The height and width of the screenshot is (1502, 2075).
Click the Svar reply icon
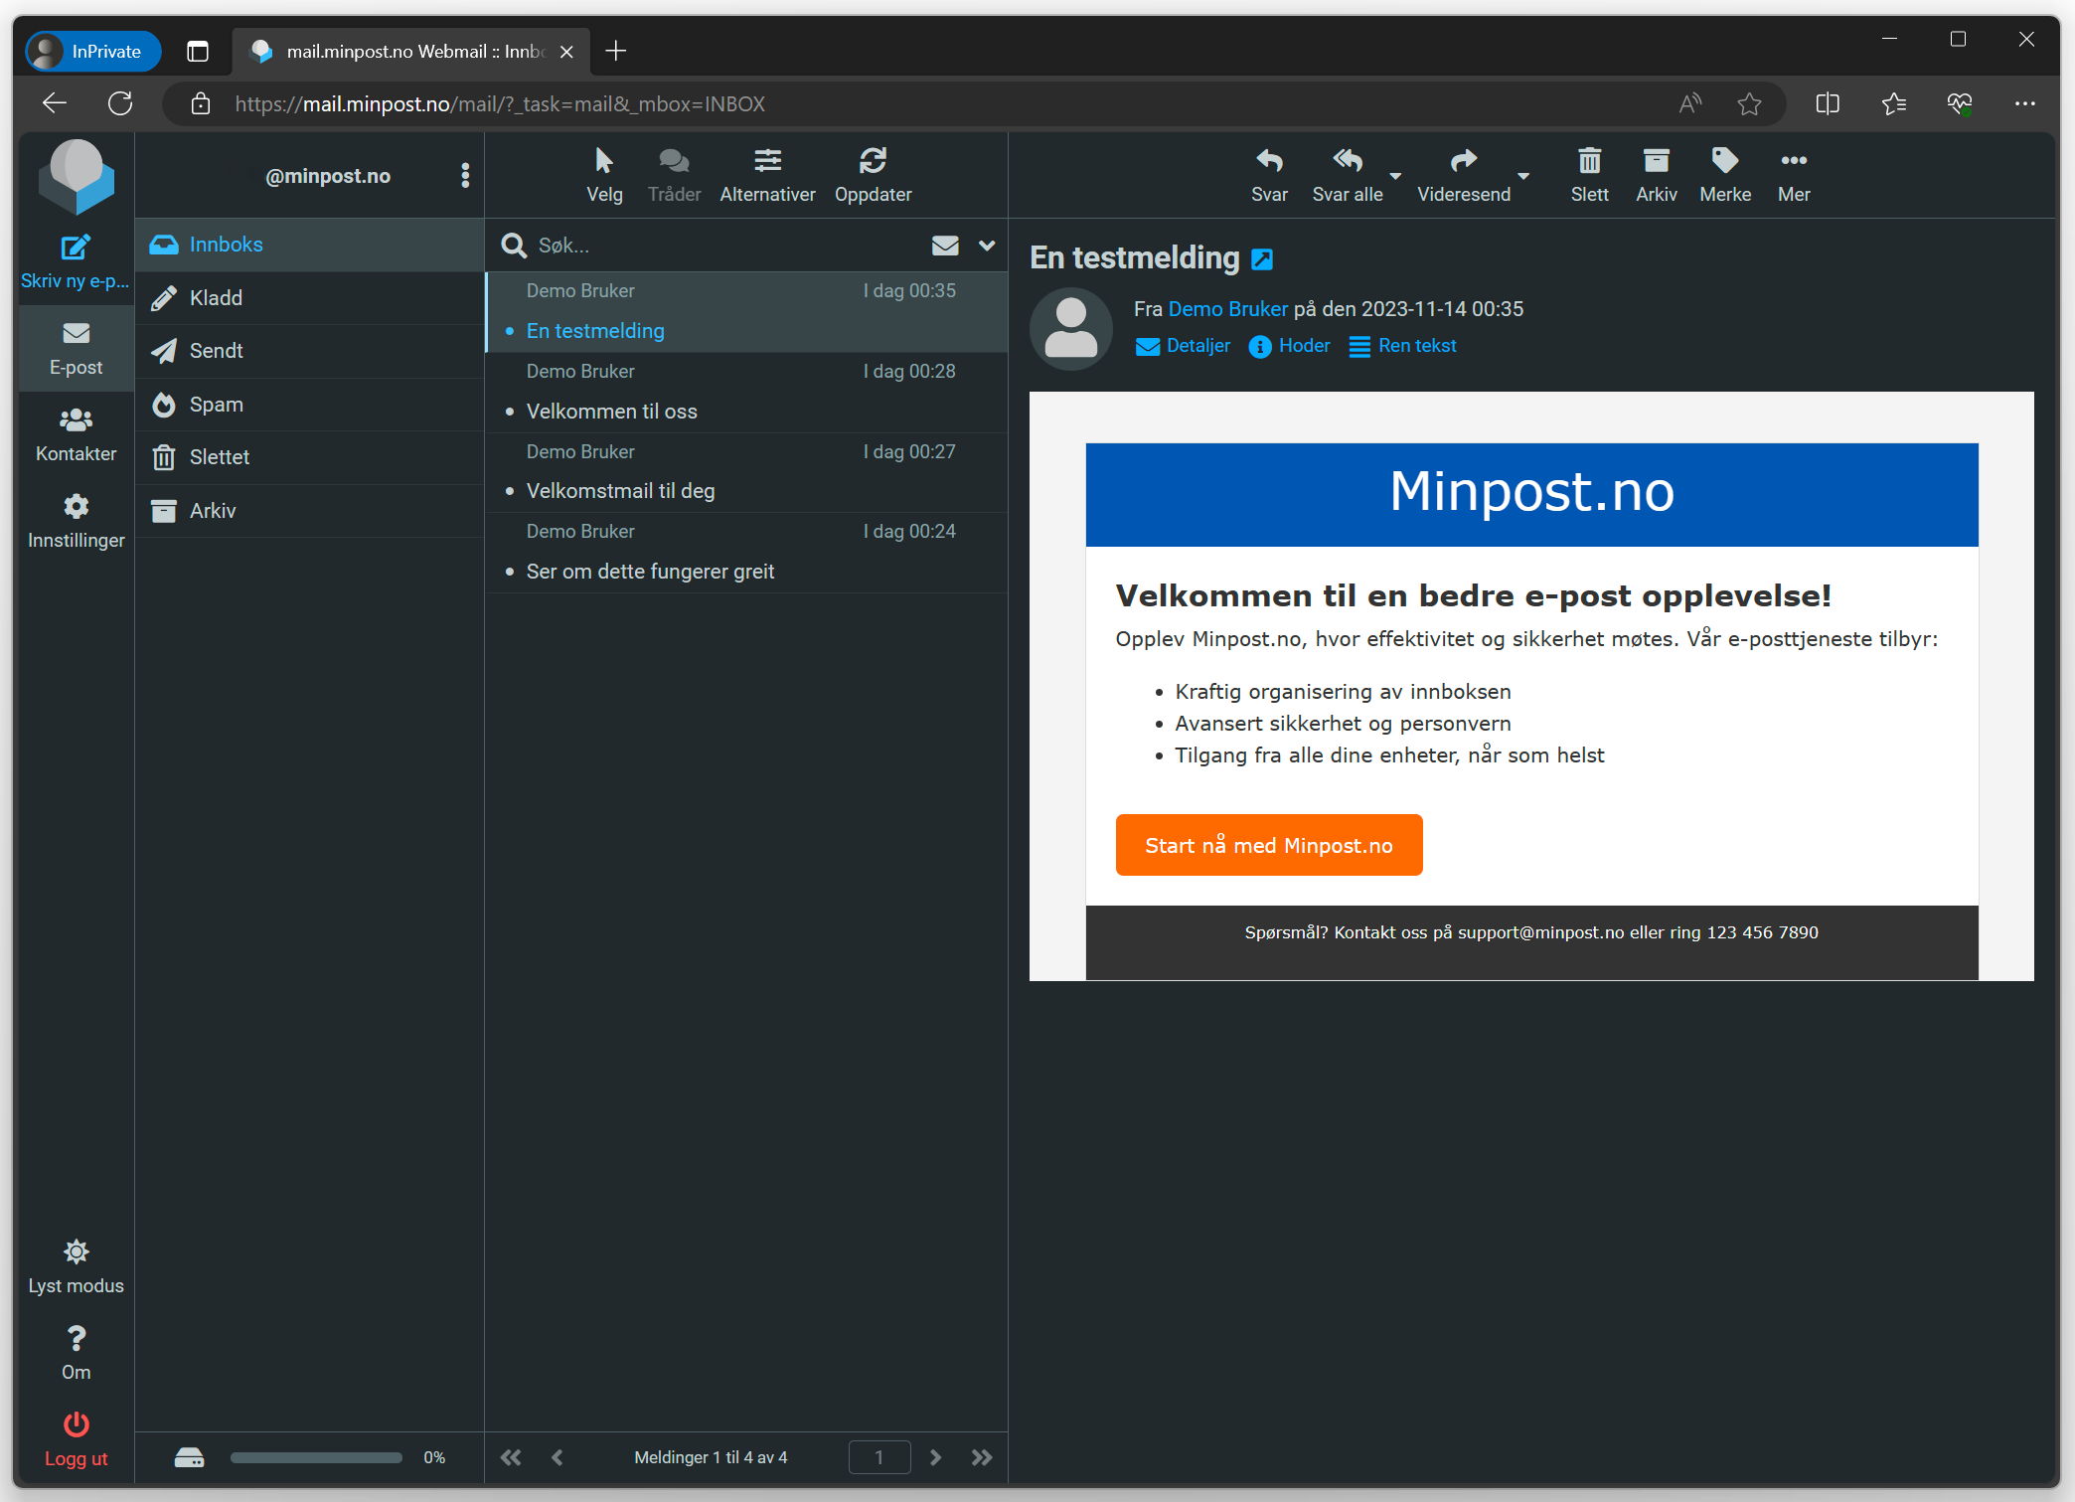[1268, 161]
